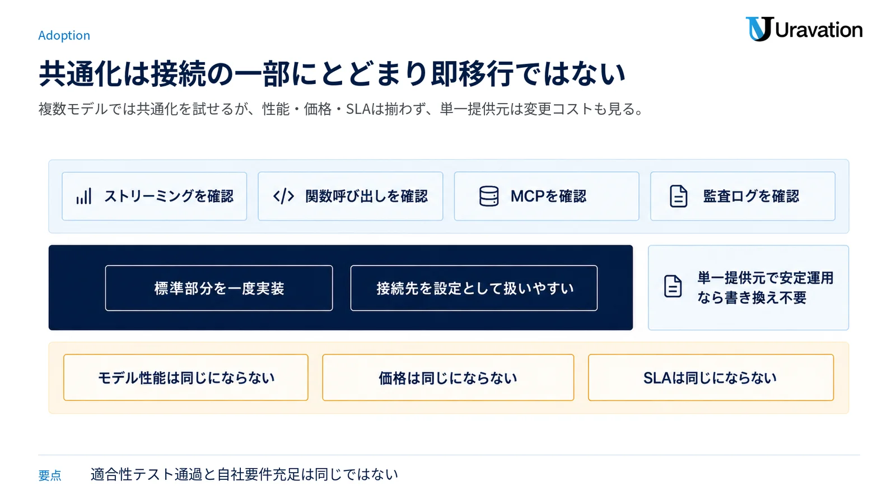Click the text 適合性テスト通過と自社要件充足は同じではない
Viewport: 896px width, 504px height.
244,474
